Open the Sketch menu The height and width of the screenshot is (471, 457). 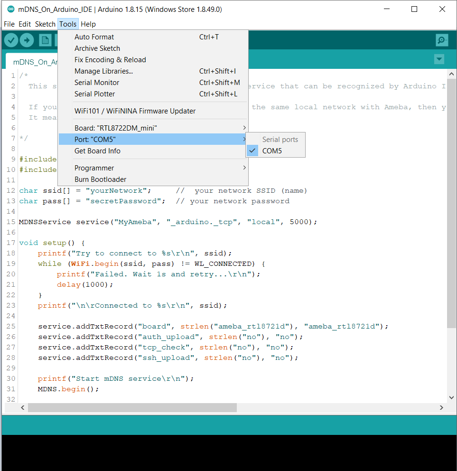pos(45,24)
